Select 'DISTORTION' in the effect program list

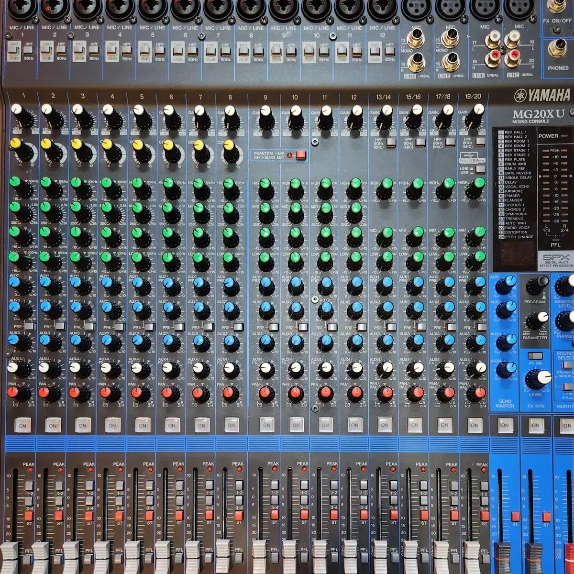[x=514, y=232]
